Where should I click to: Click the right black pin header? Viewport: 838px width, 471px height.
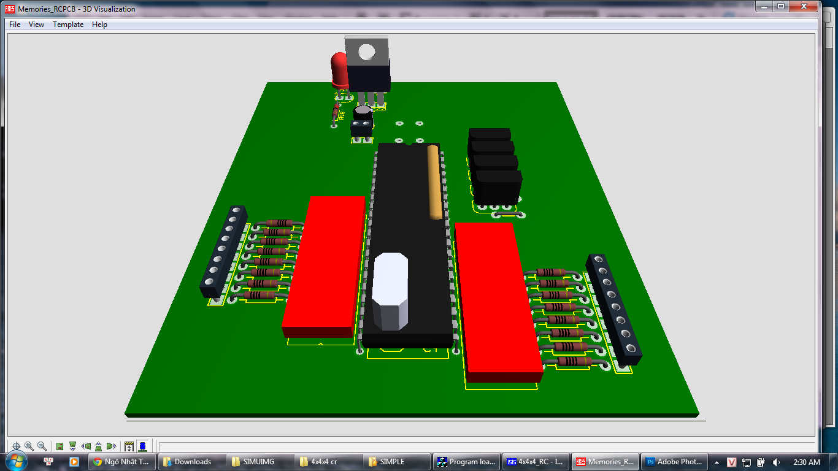click(614, 309)
